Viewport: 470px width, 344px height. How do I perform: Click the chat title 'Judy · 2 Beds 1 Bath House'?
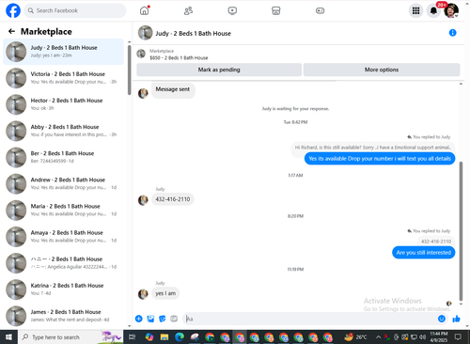[194, 34]
